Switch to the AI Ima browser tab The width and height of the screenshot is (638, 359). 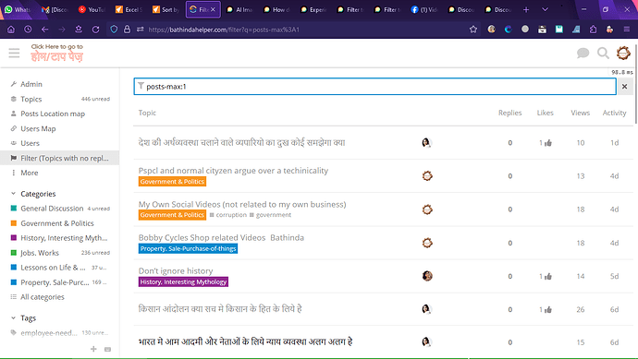coord(239,9)
